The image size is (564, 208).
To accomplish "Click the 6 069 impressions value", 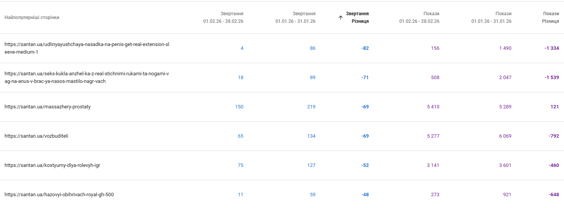I will click(x=505, y=136).
